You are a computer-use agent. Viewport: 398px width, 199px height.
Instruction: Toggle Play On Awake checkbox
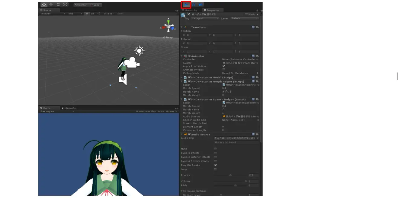(x=215, y=165)
